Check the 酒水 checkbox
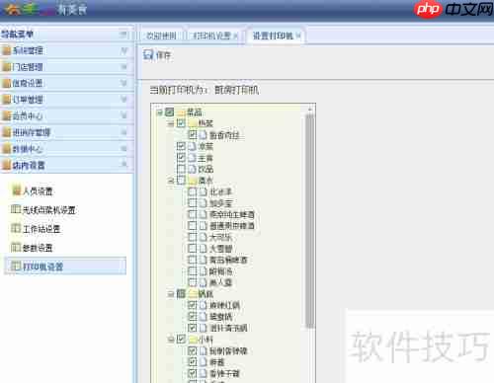Screen dimensions: 494x383 pos(181,181)
